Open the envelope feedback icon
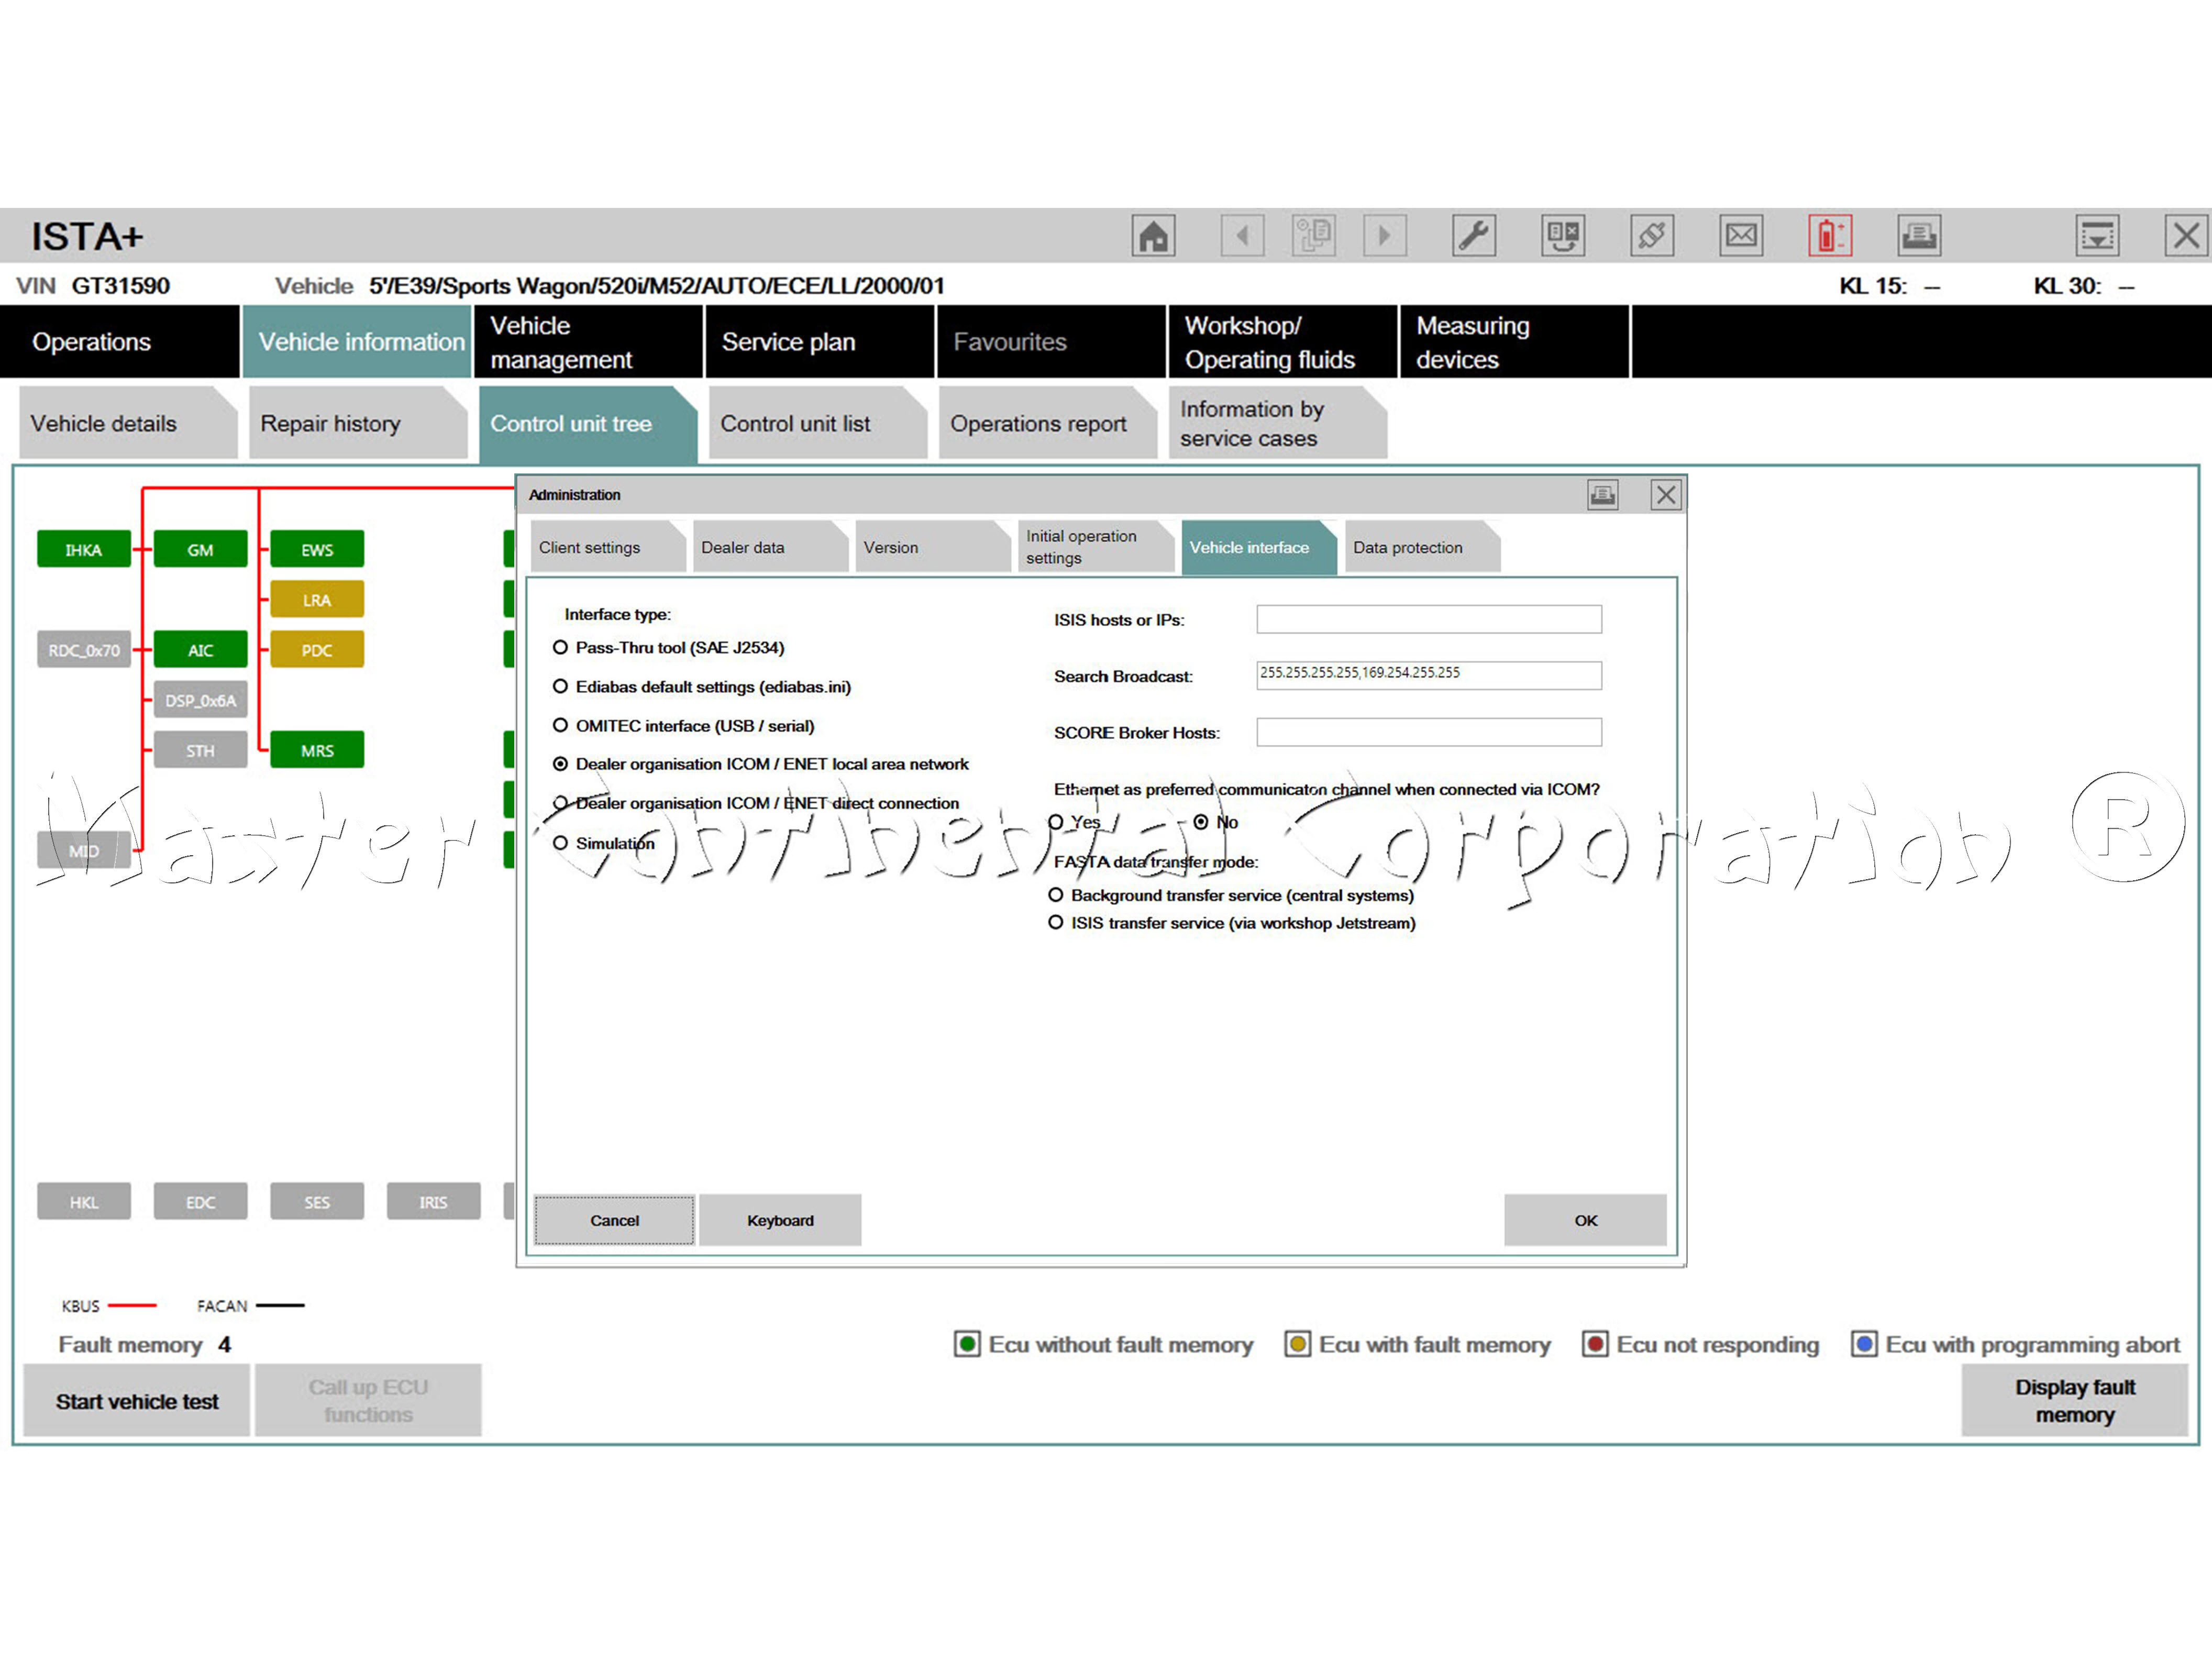This screenshot has height=1659, width=2212. (x=1741, y=236)
